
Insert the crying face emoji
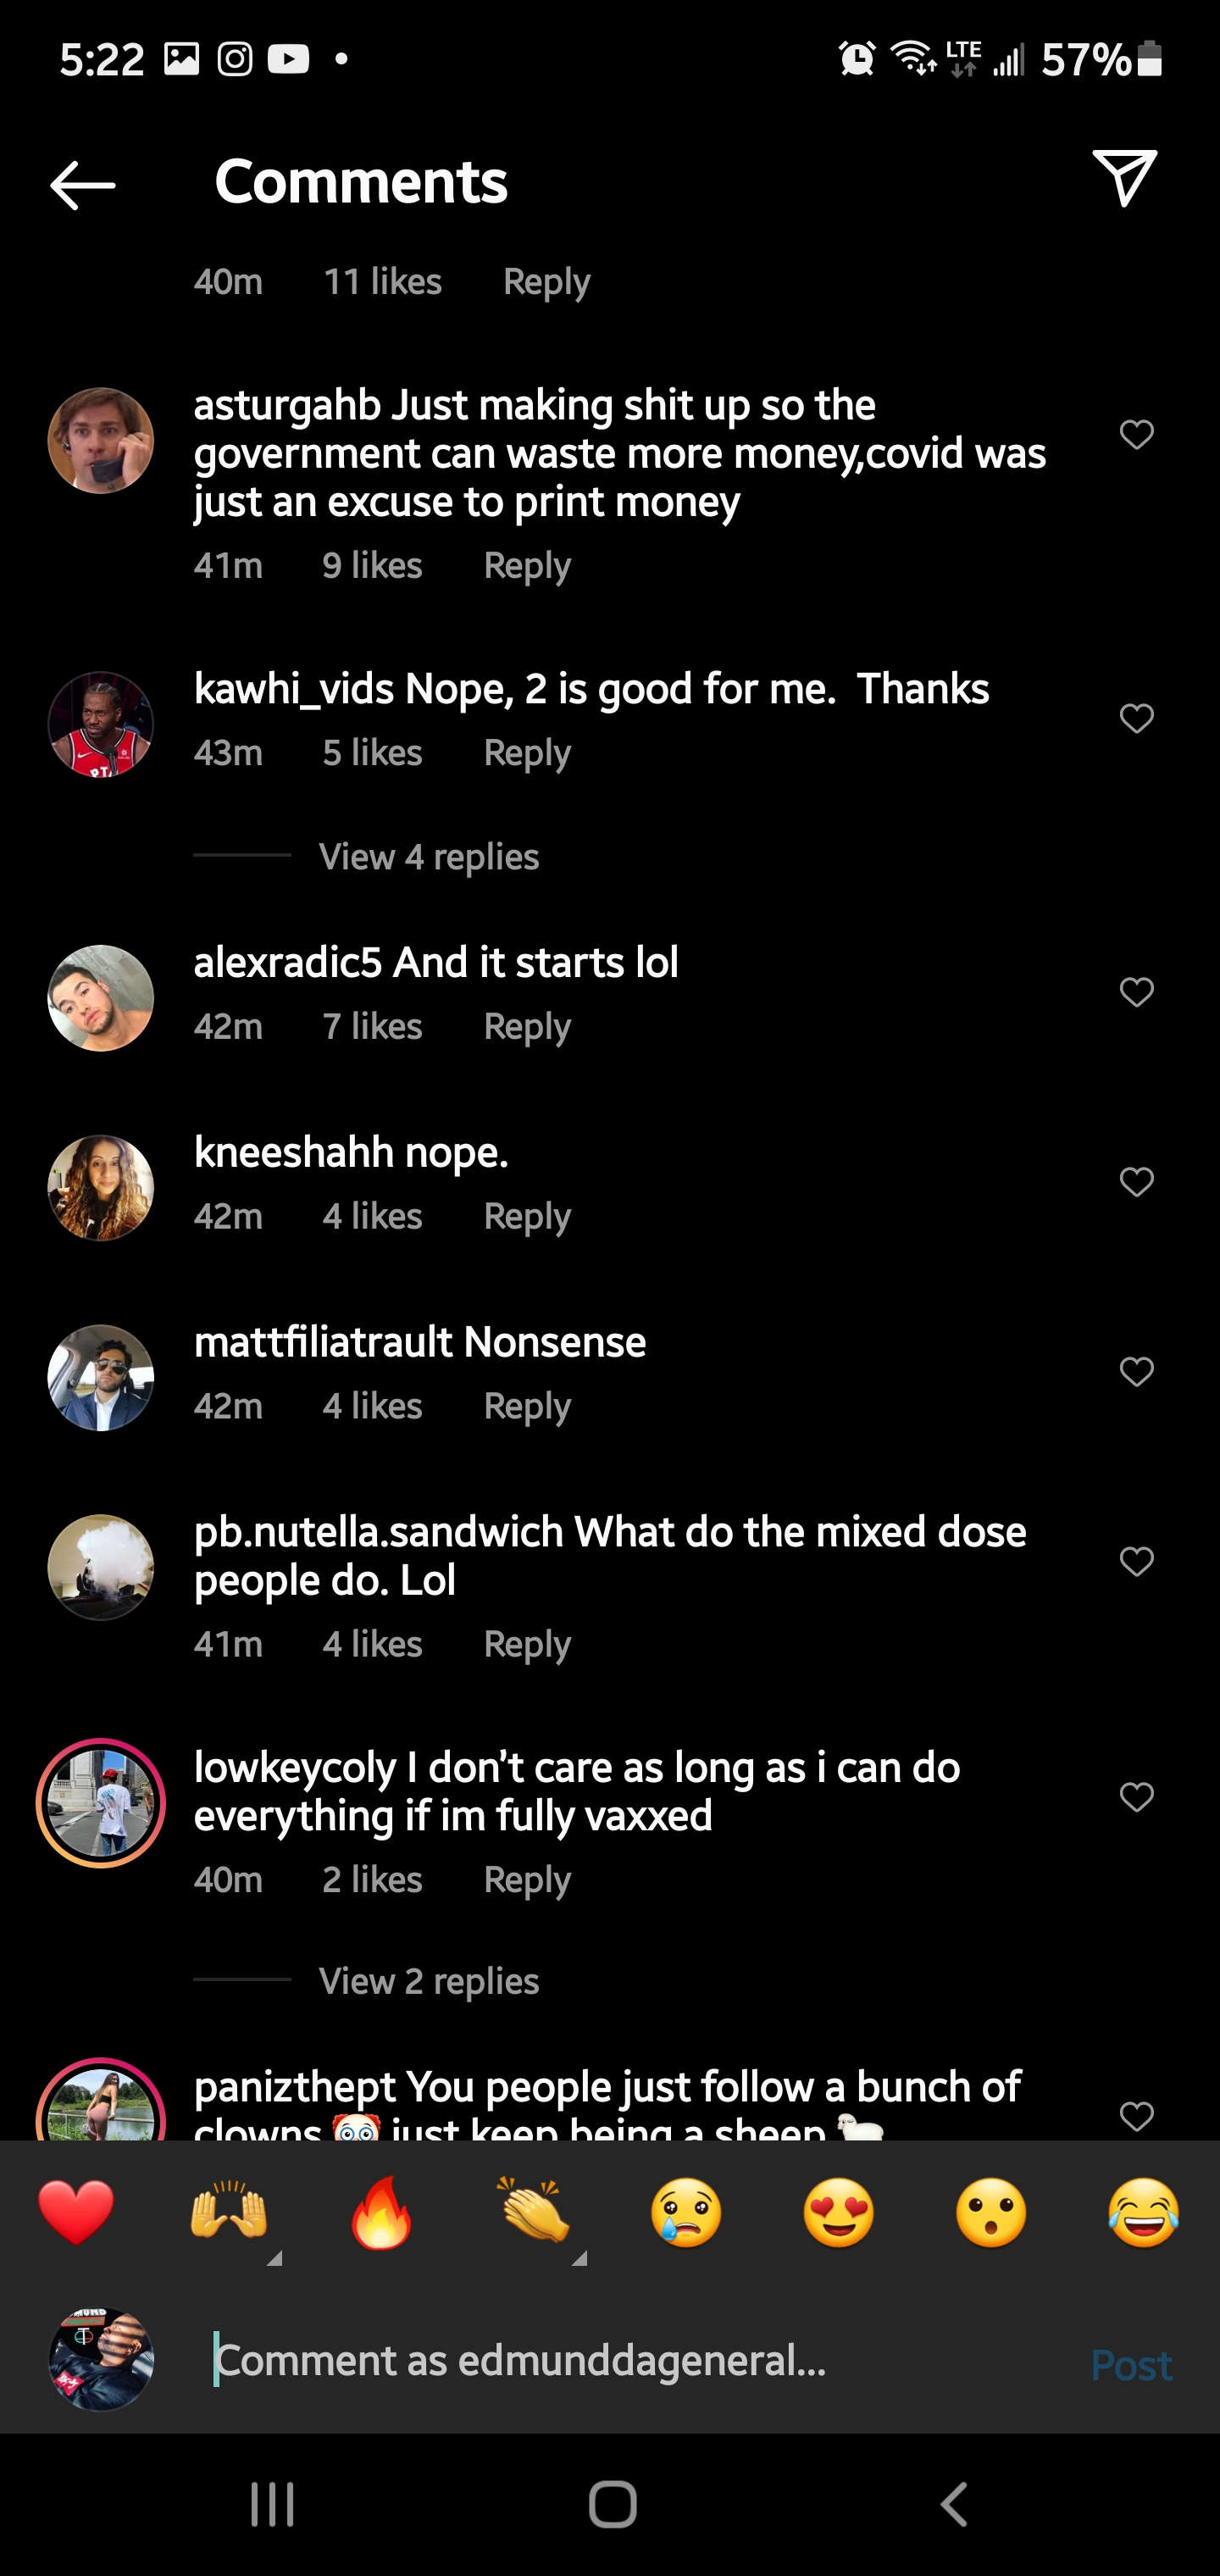point(686,2212)
